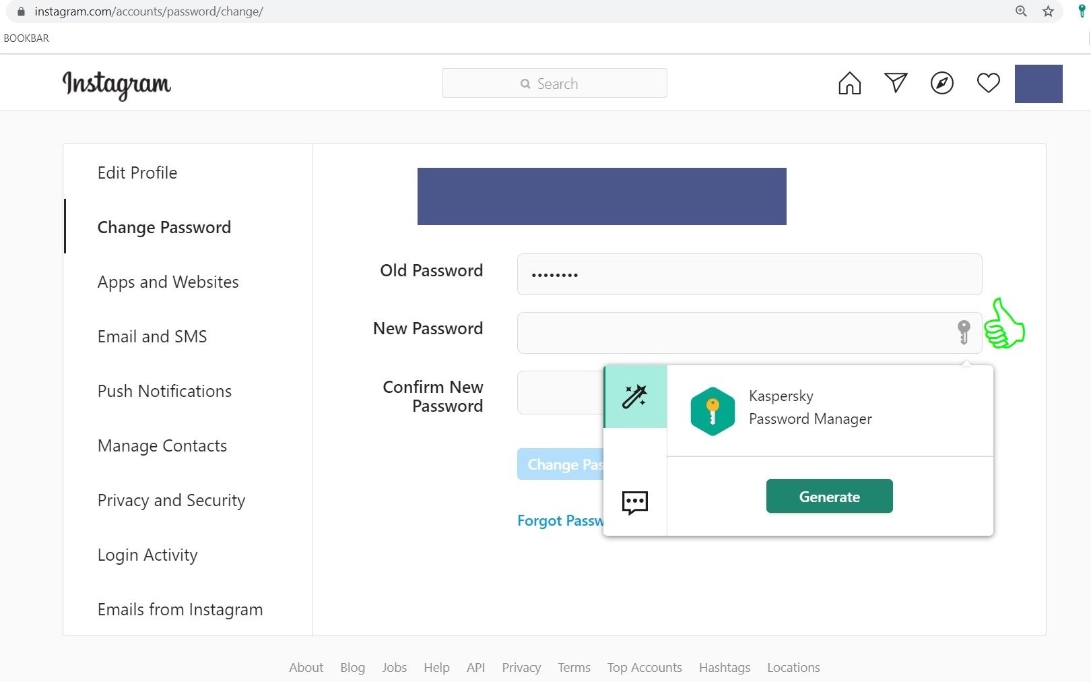This screenshot has height=682, width=1091.
Task: Click the BOOKBAR bookmark item
Action: pos(26,38)
